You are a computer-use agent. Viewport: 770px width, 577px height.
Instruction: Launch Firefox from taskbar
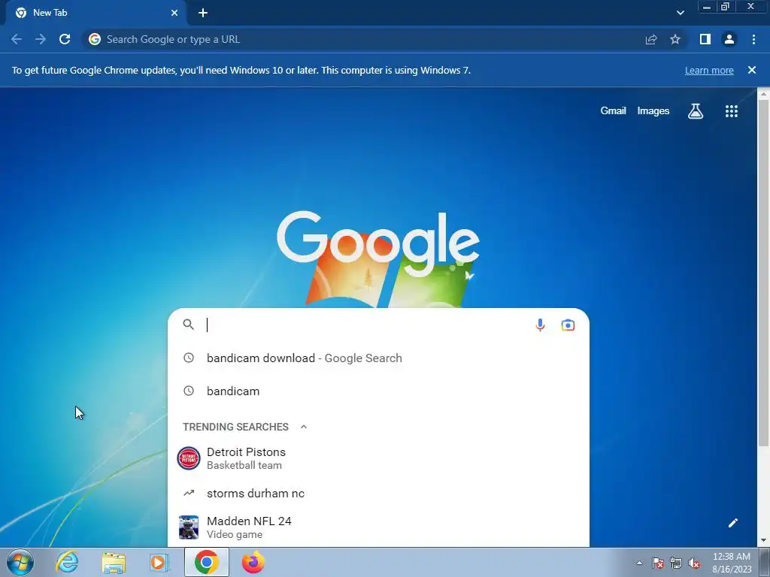point(253,562)
